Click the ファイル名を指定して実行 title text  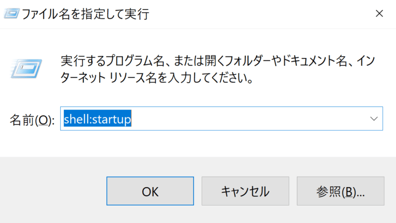pyautogui.click(x=85, y=14)
